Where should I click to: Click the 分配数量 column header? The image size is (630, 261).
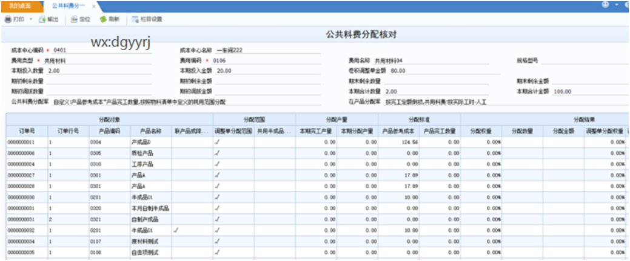[x=523, y=131]
